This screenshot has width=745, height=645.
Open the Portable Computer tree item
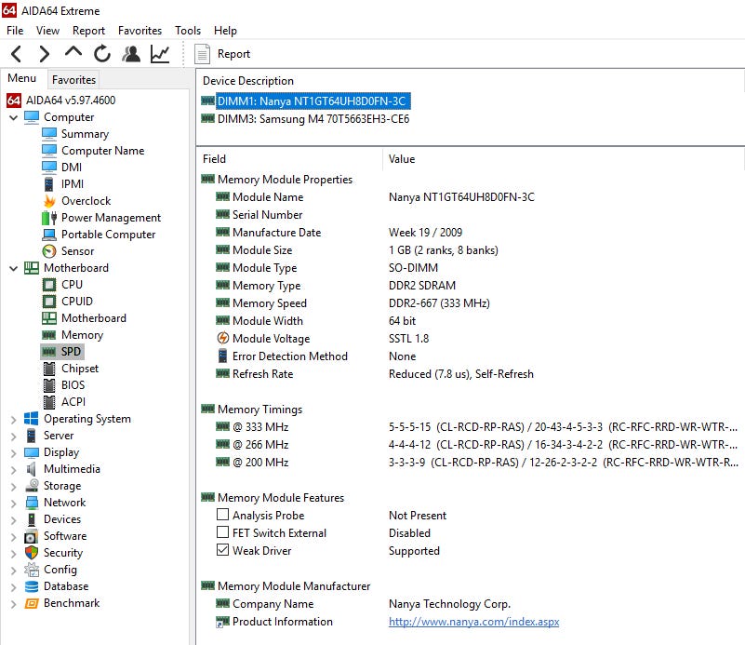108,235
